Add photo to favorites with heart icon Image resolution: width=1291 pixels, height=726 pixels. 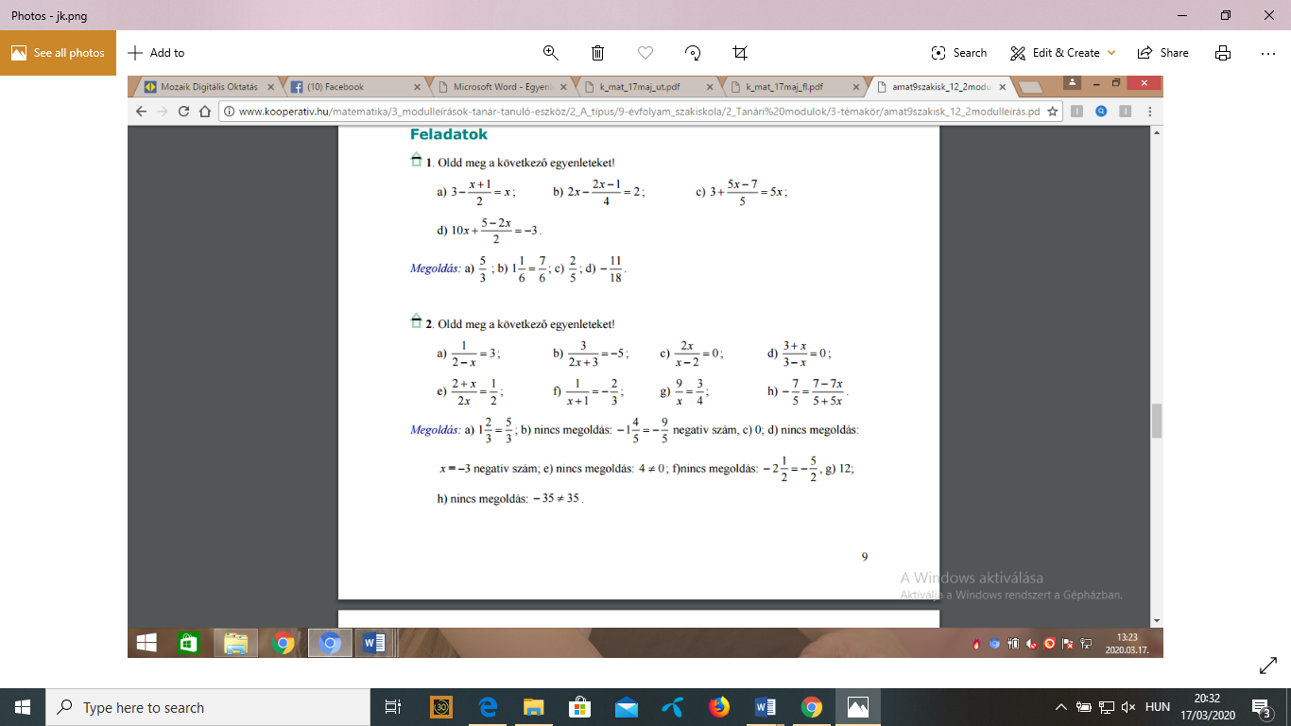(x=645, y=53)
